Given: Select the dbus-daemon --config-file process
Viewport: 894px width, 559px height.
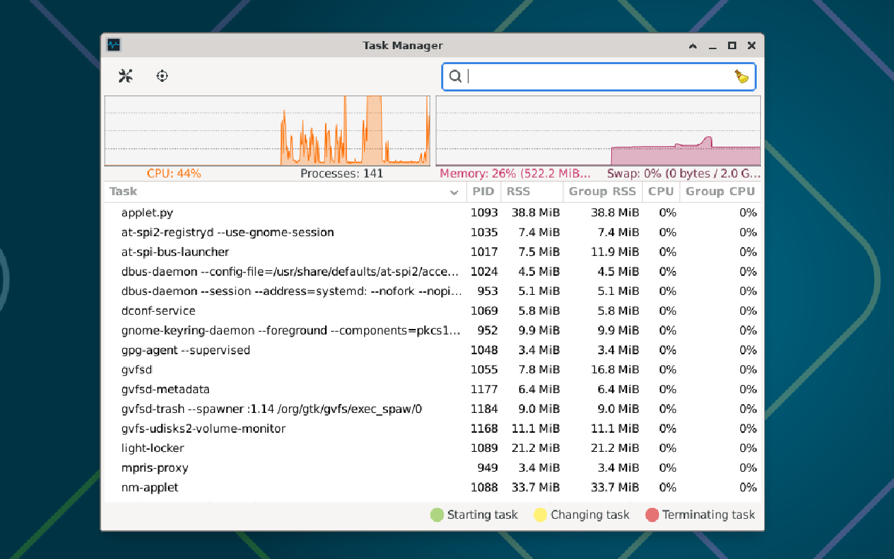Looking at the screenshot, I should click(x=432, y=272).
